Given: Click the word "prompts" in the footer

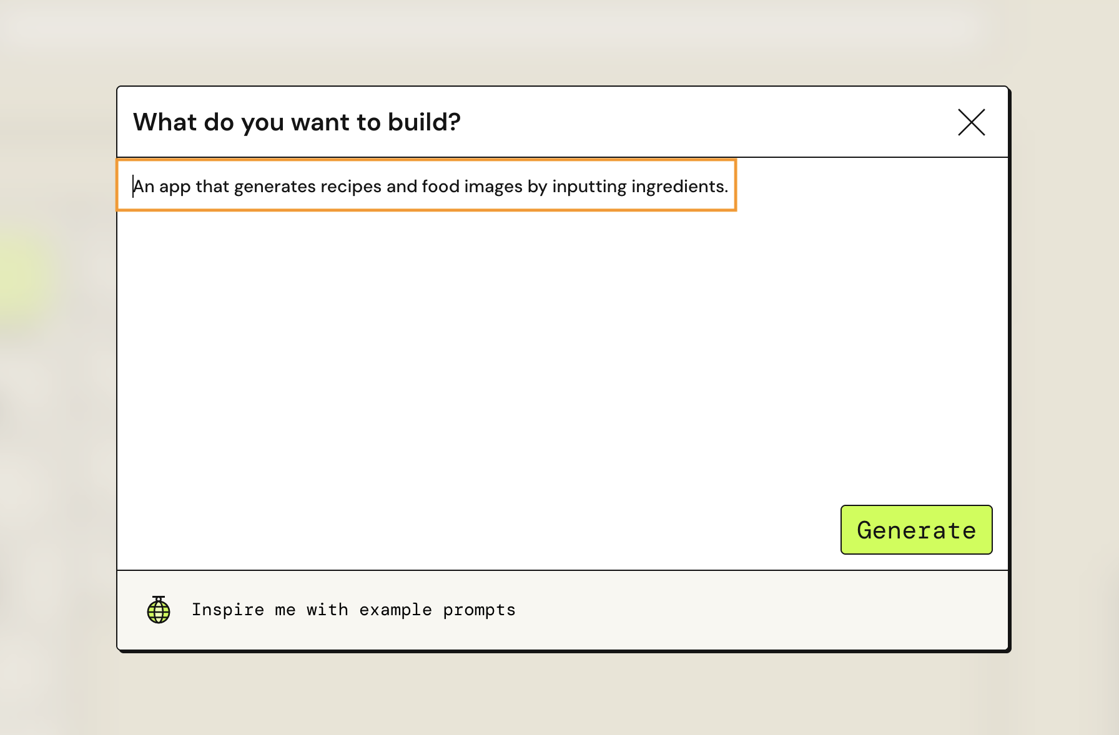Looking at the screenshot, I should click(x=479, y=610).
